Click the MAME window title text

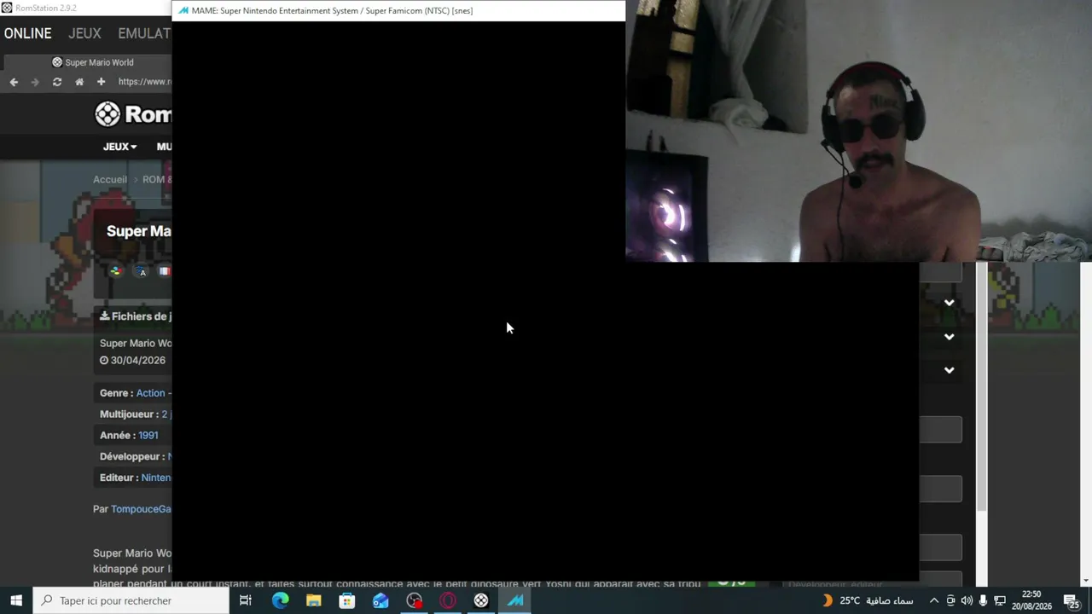tap(332, 11)
